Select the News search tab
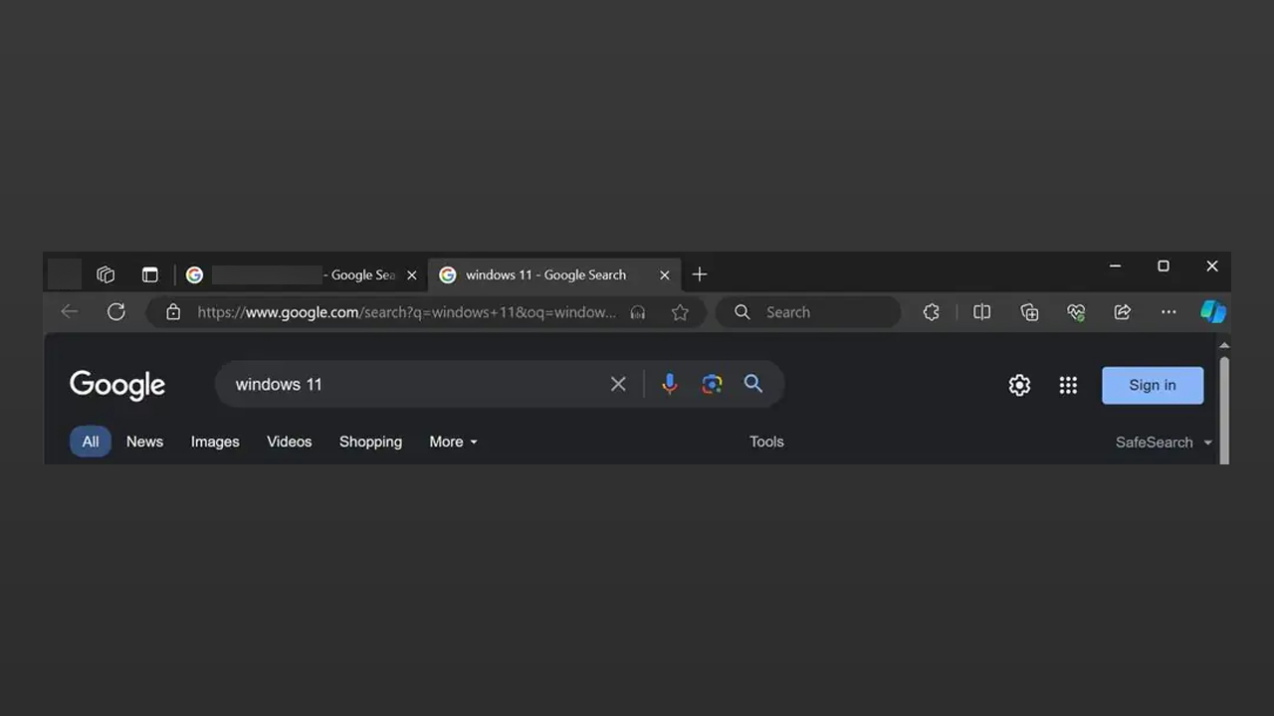This screenshot has height=716, width=1274. (144, 442)
